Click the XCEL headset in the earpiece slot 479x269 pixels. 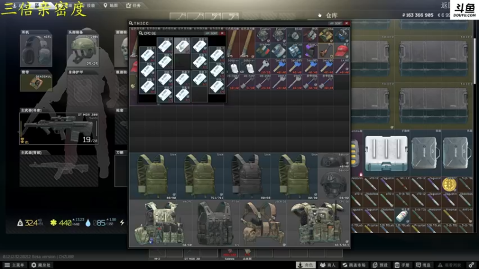pyautogui.click(x=36, y=51)
